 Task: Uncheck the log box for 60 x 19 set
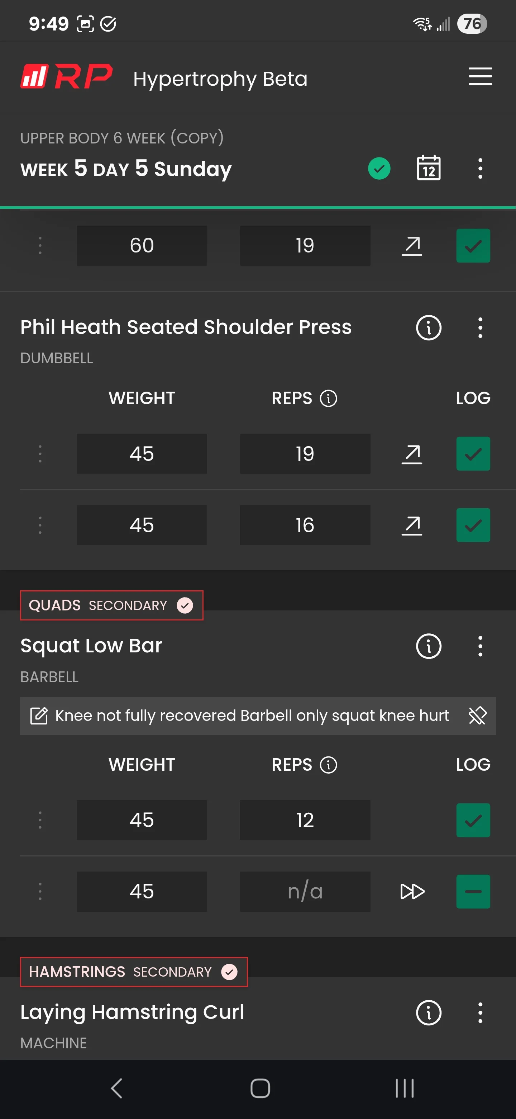(473, 245)
